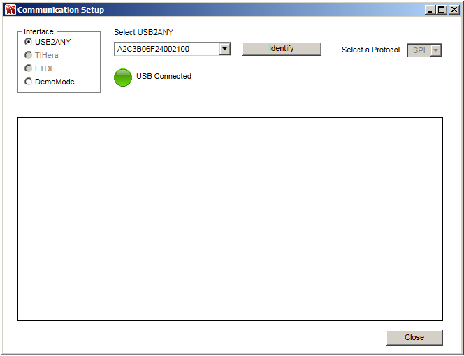Click the Communication Setup title bar text
The image size is (464, 356).
(61, 10)
